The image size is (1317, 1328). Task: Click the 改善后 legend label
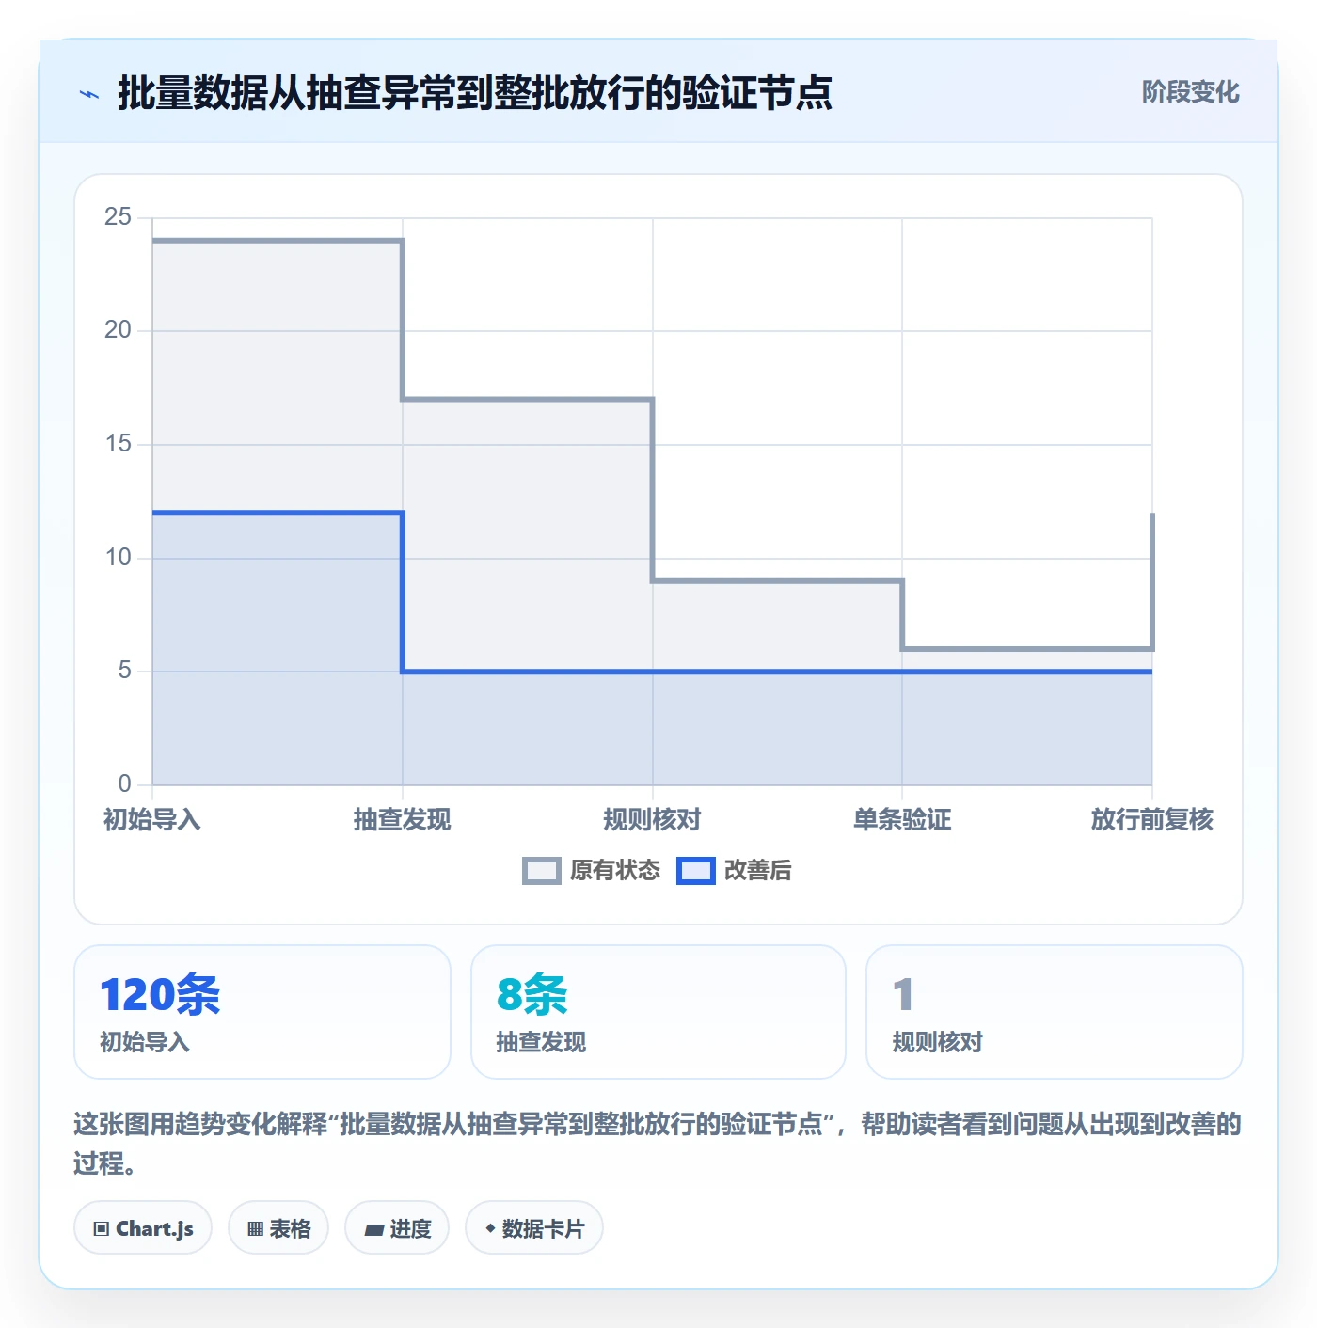(757, 871)
